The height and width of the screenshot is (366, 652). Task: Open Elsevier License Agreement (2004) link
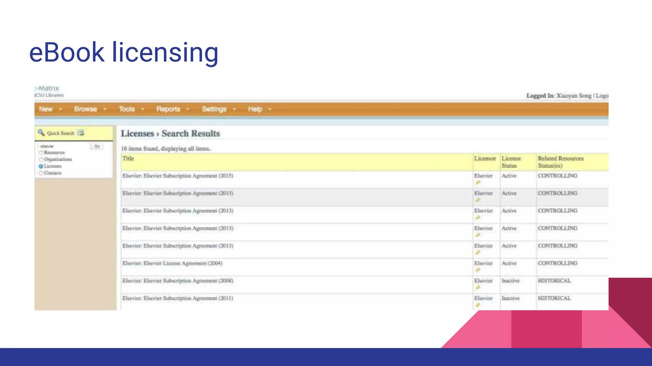(x=173, y=263)
